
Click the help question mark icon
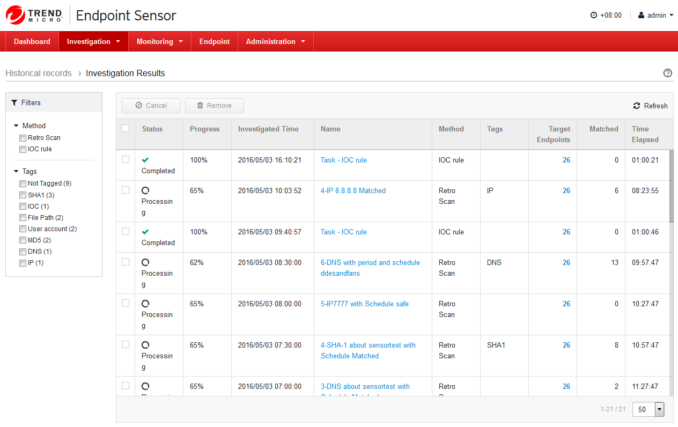(x=668, y=73)
